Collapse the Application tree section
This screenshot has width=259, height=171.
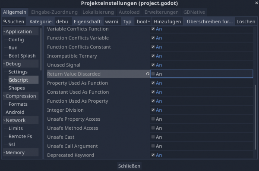[x=4, y=31]
